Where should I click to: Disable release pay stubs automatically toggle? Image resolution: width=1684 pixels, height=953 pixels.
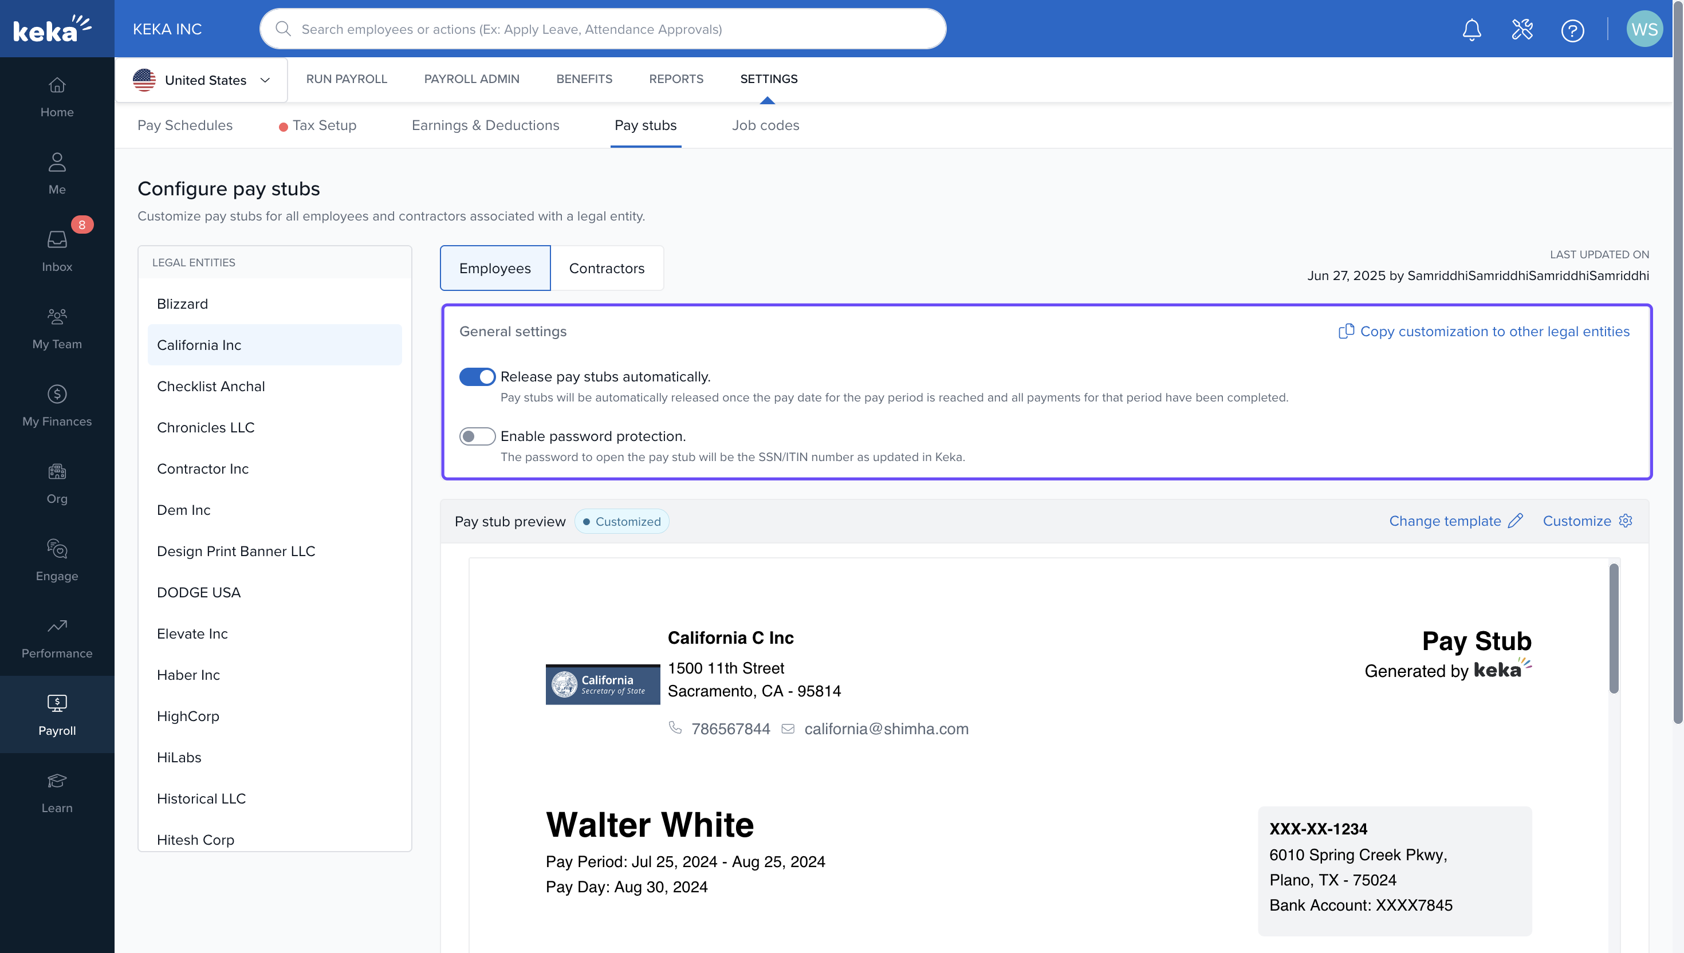click(477, 377)
